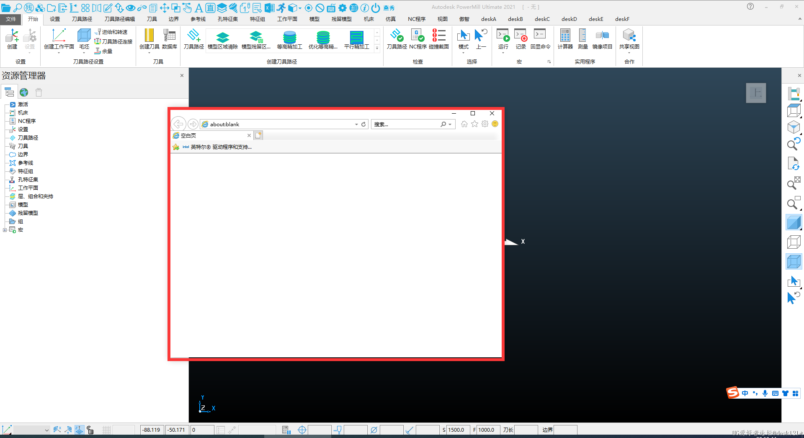
Task: Click the 刀具路径 create toolpath icon
Action: (193, 38)
